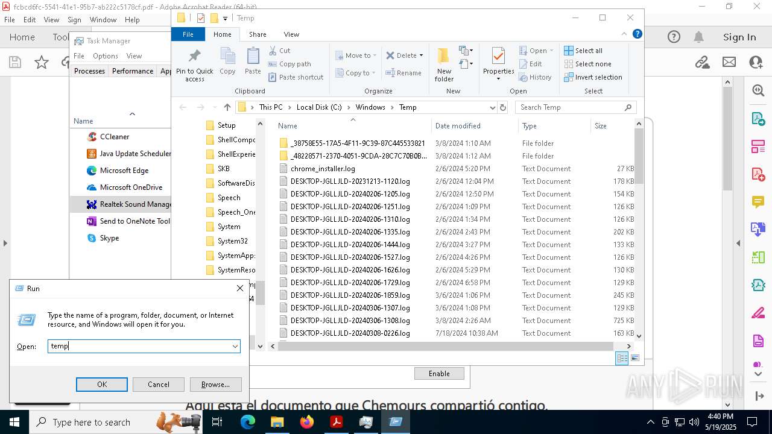Open Options menu in Task Manager
This screenshot has height=434, width=772.
(x=106, y=56)
